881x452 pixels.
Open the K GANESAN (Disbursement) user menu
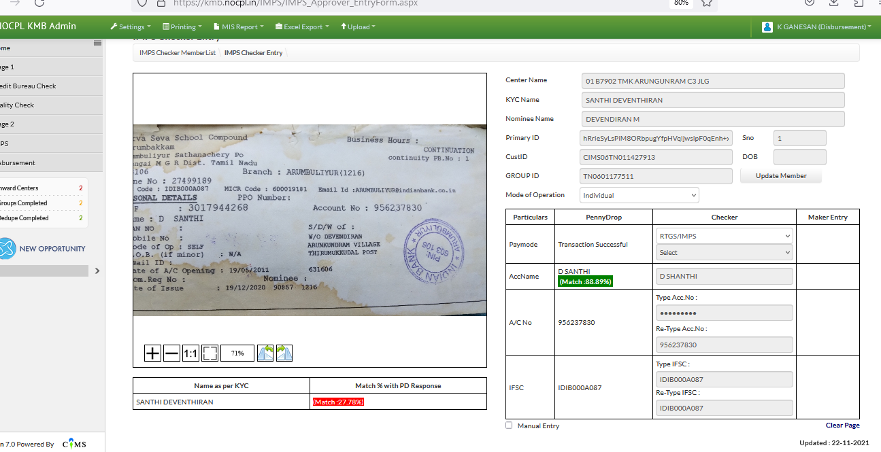tap(825, 27)
